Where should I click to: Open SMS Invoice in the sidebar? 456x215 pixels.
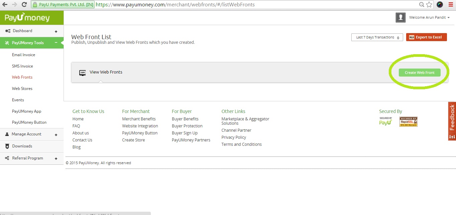pyautogui.click(x=22, y=66)
